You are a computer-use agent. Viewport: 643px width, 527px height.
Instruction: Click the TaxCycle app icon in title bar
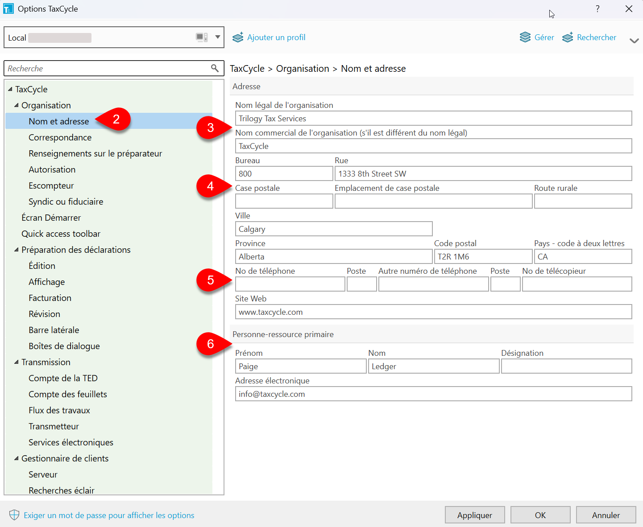8,8
